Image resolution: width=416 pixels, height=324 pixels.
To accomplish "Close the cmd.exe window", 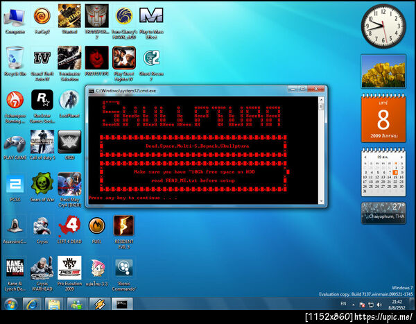I will tap(316, 89).
